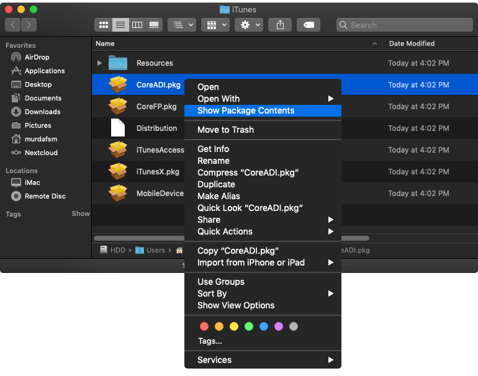This screenshot has height=376, width=478.
Task: Sort by the Name column header
Action: (x=237, y=43)
